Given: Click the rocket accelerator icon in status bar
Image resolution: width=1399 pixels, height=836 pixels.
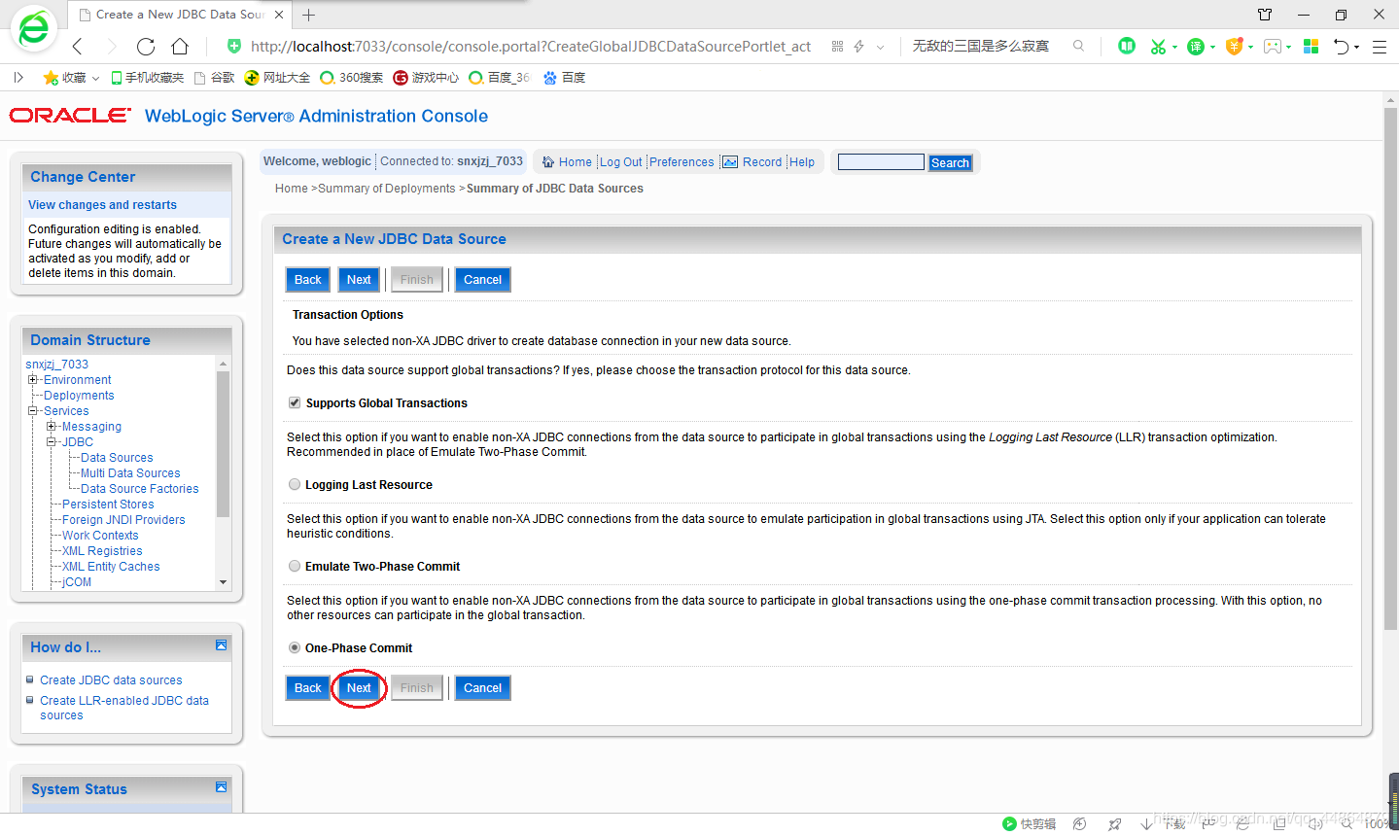Looking at the screenshot, I should click(1114, 823).
